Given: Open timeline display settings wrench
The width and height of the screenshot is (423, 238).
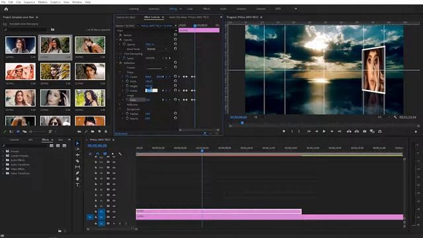Looking at the screenshot, I should (x=120, y=154).
